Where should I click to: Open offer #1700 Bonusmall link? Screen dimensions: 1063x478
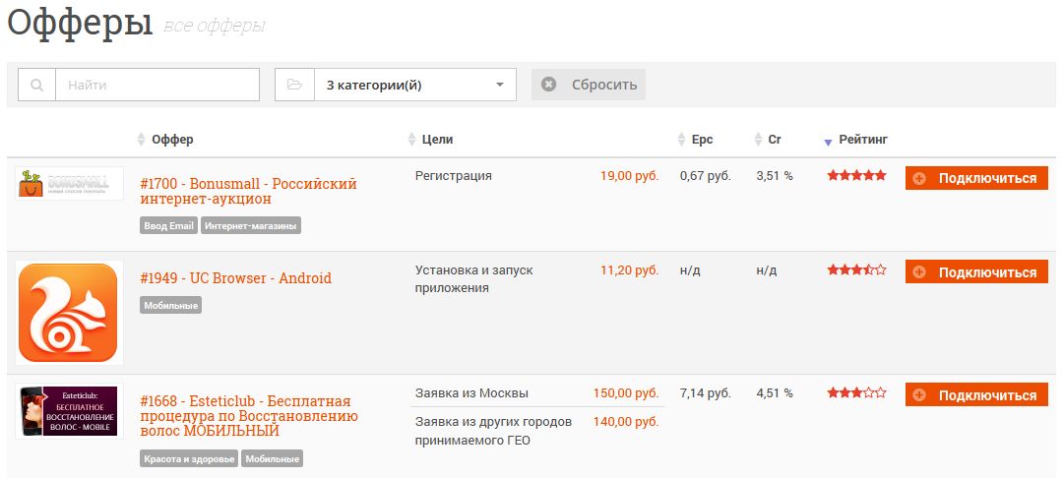click(x=248, y=191)
